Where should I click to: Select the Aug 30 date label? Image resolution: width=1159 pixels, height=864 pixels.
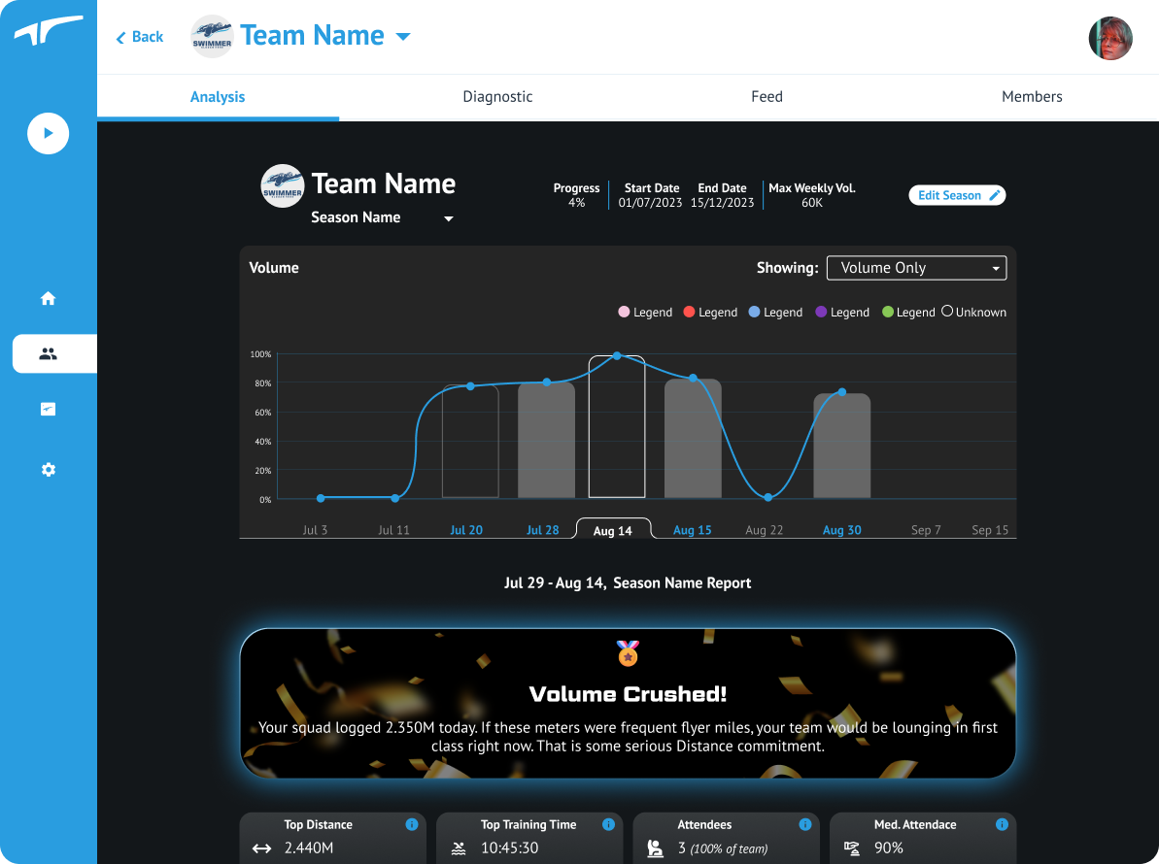(x=842, y=530)
